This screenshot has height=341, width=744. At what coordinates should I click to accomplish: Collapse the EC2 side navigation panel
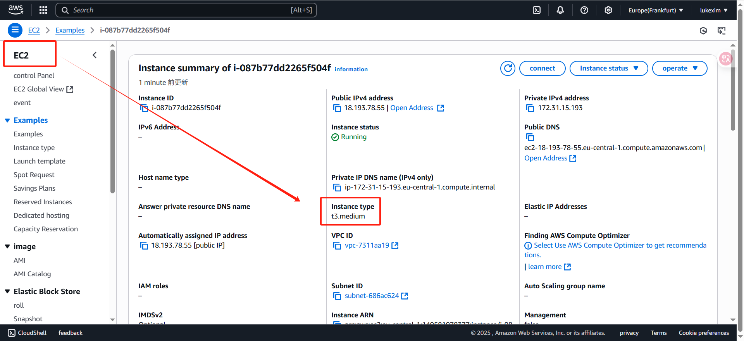(x=95, y=55)
